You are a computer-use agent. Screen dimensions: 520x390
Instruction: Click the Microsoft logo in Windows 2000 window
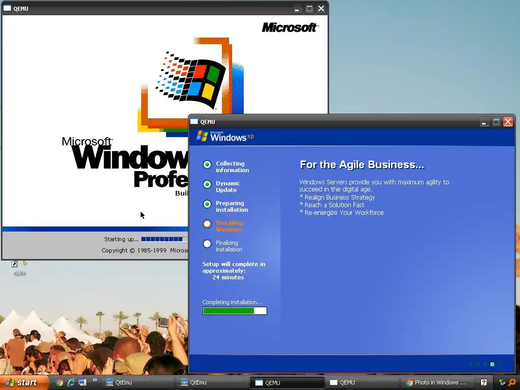(x=290, y=27)
